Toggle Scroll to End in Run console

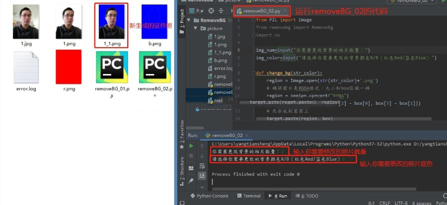click(202, 176)
